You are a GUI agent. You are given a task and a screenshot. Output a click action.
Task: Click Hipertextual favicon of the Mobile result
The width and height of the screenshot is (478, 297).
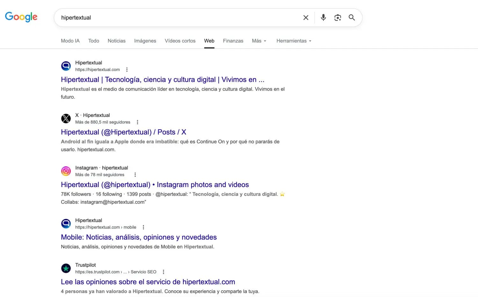66,224
